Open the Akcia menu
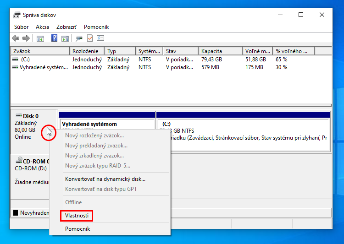This screenshot has height=244, width=344. point(42,27)
